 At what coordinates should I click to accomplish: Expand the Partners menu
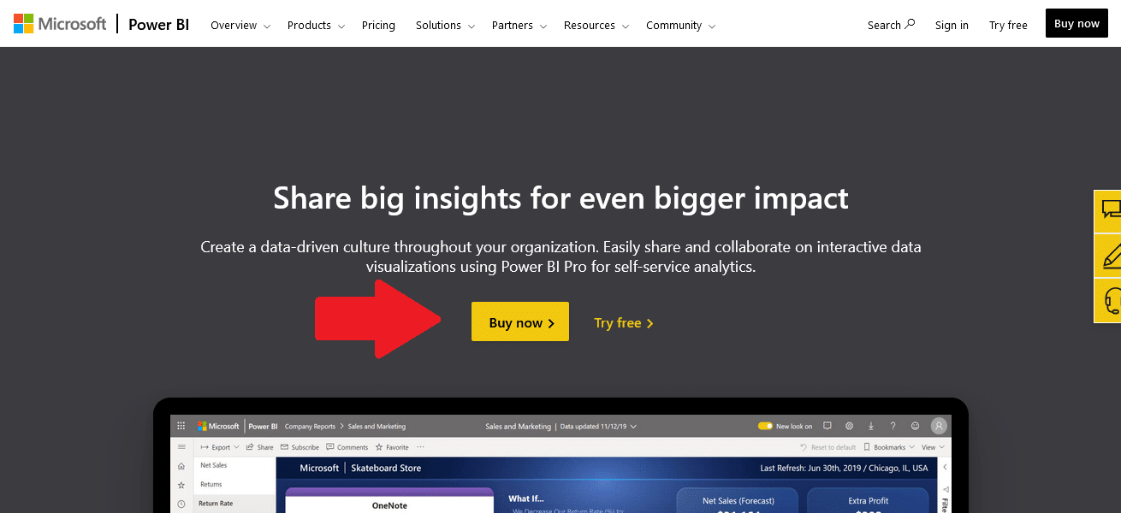pos(519,26)
